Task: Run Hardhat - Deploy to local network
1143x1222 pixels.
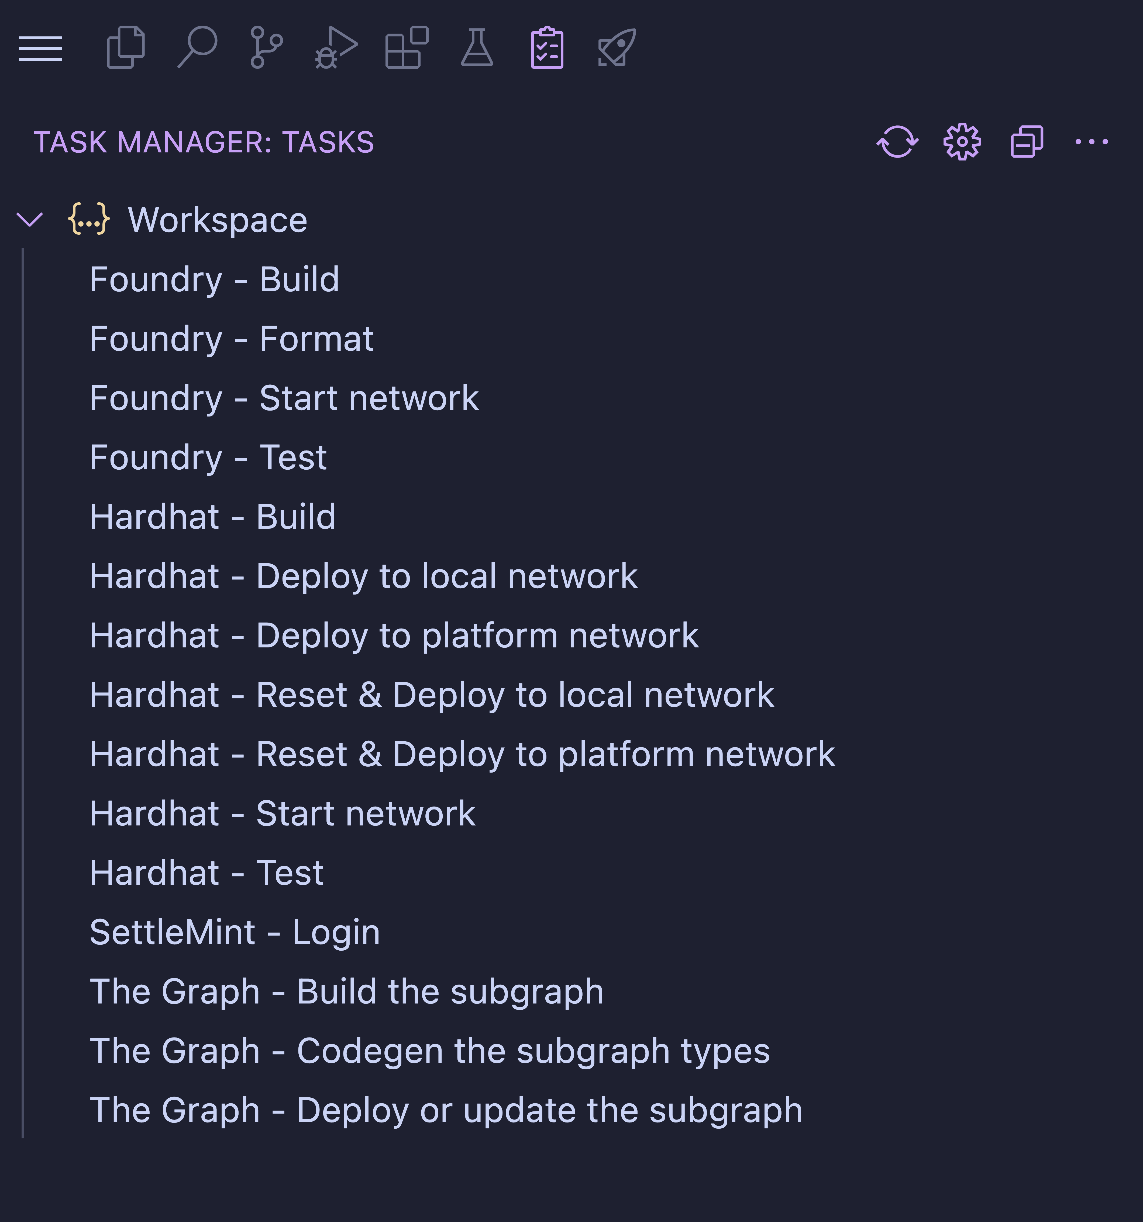Action: (364, 576)
